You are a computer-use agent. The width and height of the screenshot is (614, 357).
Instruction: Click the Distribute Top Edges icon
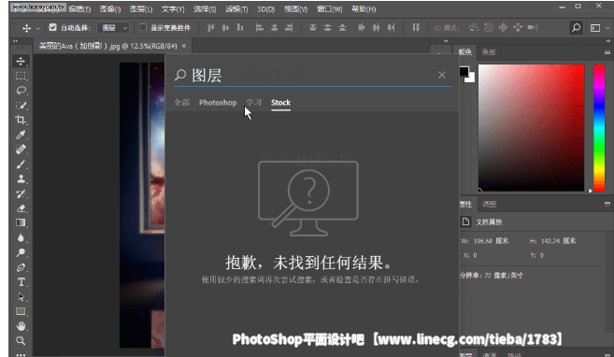tap(312, 27)
